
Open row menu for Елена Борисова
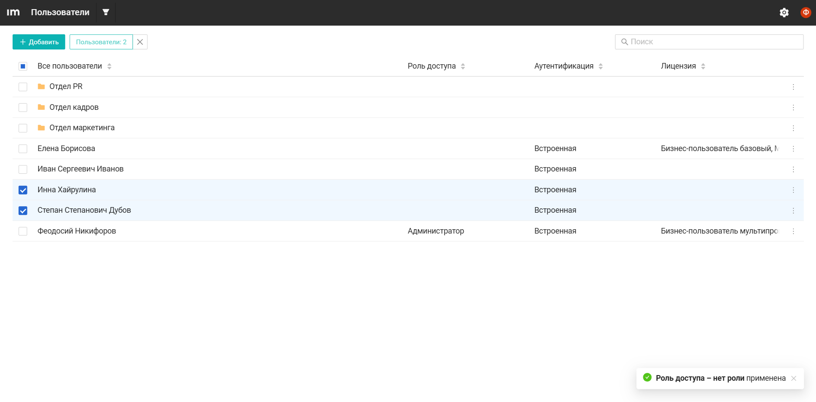[793, 148]
